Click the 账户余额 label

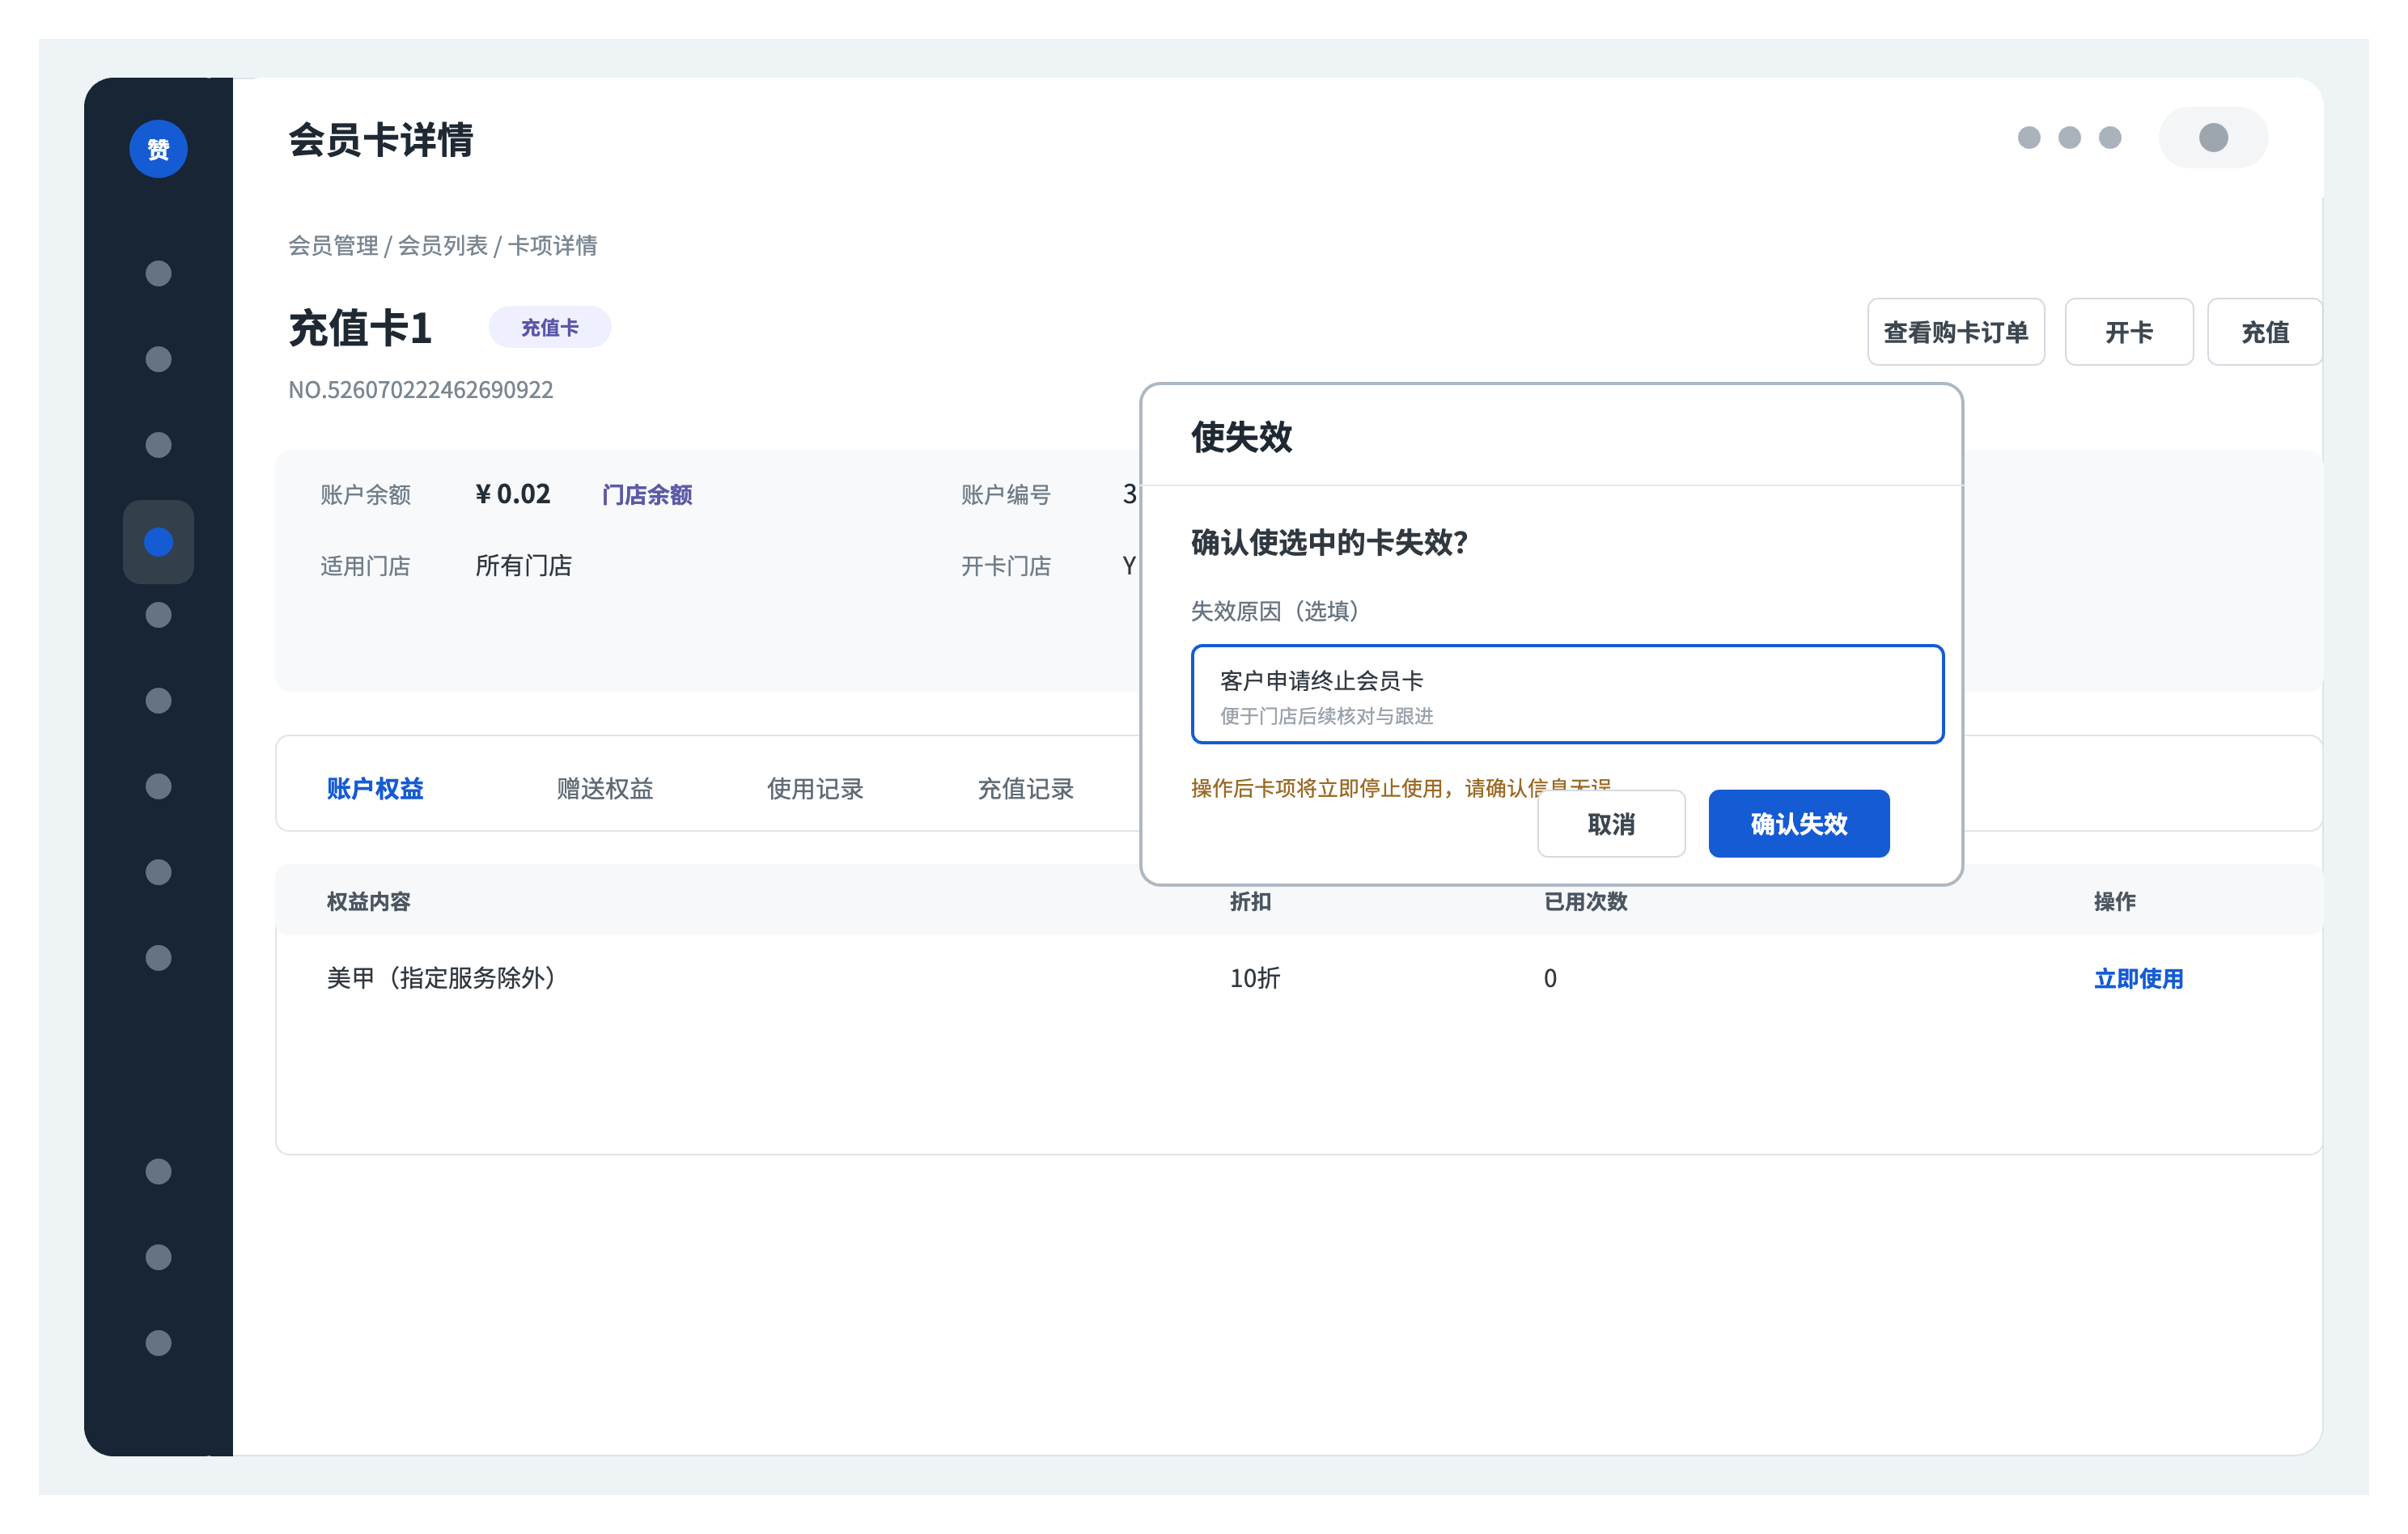pos(365,494)
